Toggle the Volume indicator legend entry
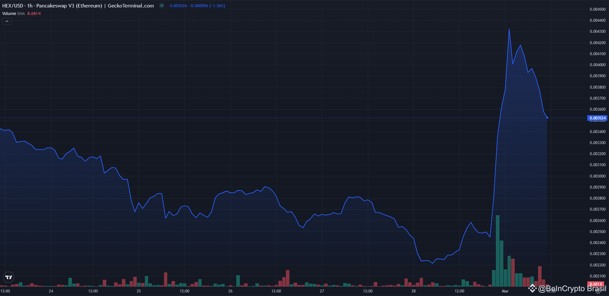 [8, 14]
